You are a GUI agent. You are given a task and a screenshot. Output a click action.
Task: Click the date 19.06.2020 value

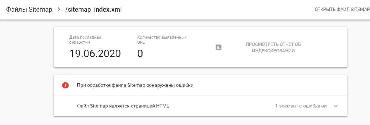(95, 54)
